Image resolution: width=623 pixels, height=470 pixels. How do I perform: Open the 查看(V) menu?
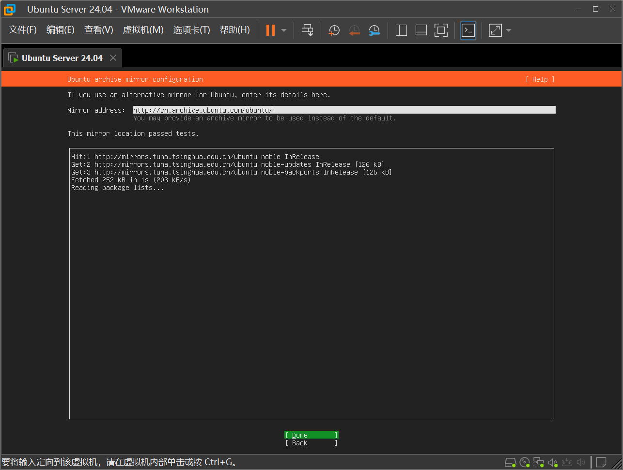(x=98, y=30)
